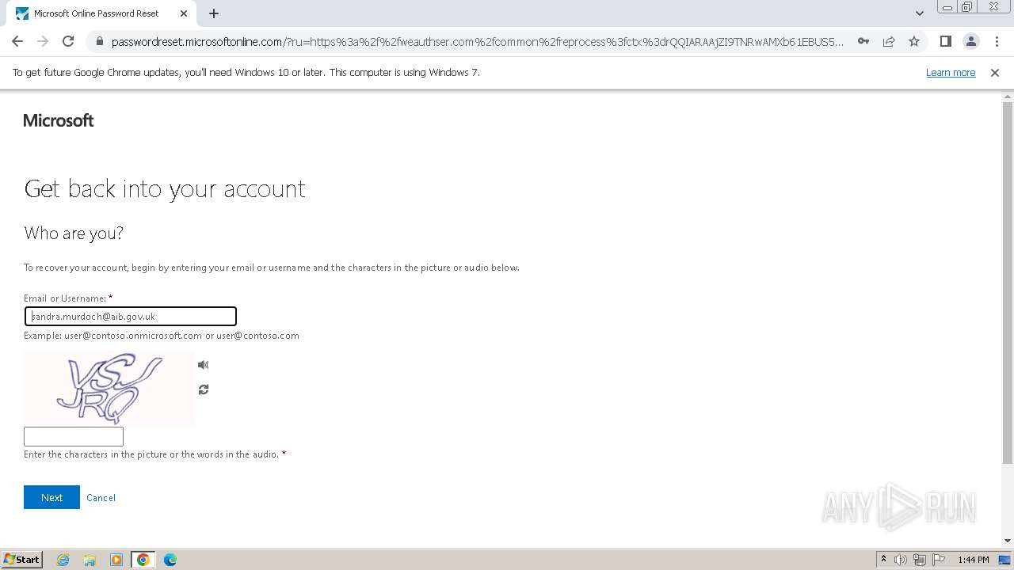This screenshot has height=570, width=1014.
Task: Focus the Email or Username field
Action: click(130, 317)
